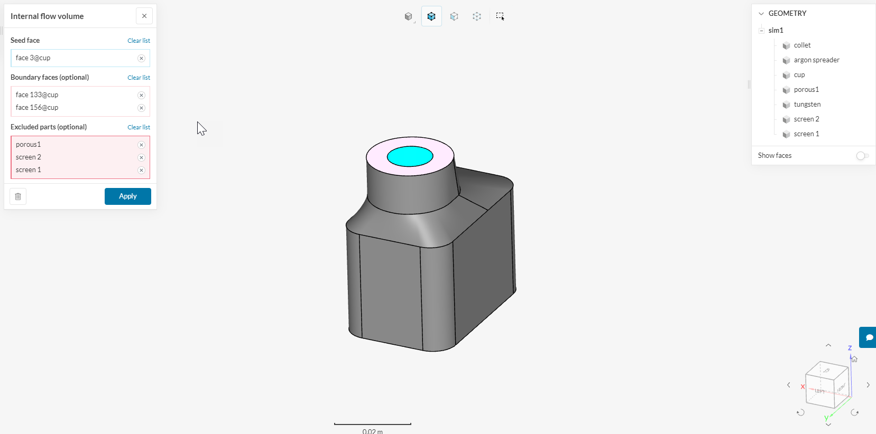The image size is (876, 434).
Task: Toggle the Show faces switch
Action: point(862,156)
